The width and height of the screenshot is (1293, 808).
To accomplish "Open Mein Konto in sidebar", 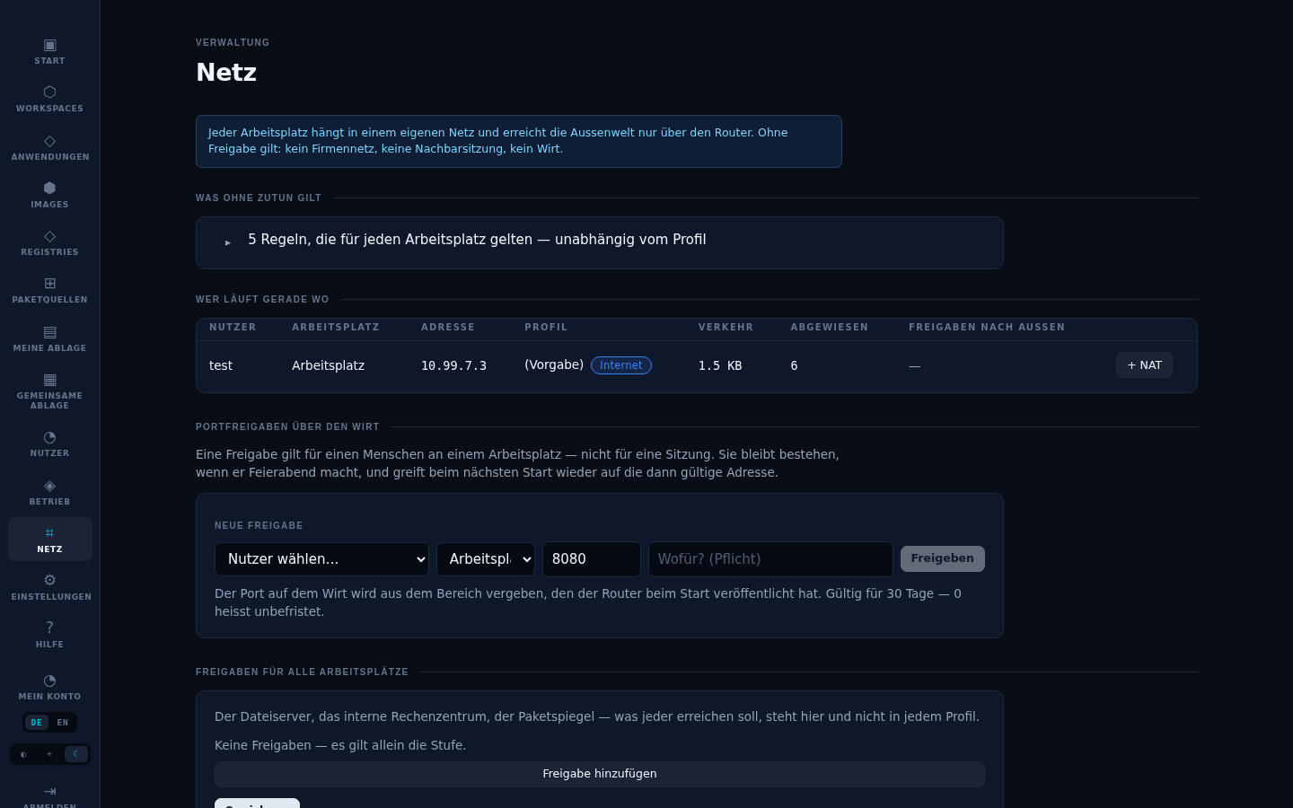I will [x=49, y=687].
